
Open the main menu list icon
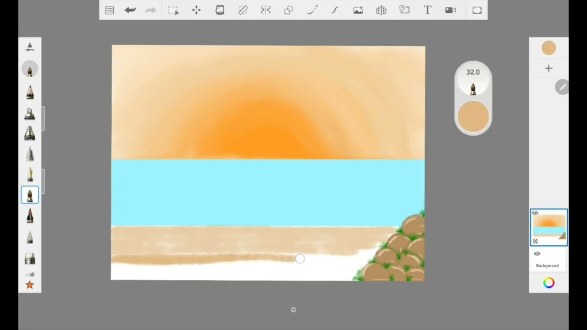pos(110,10)
